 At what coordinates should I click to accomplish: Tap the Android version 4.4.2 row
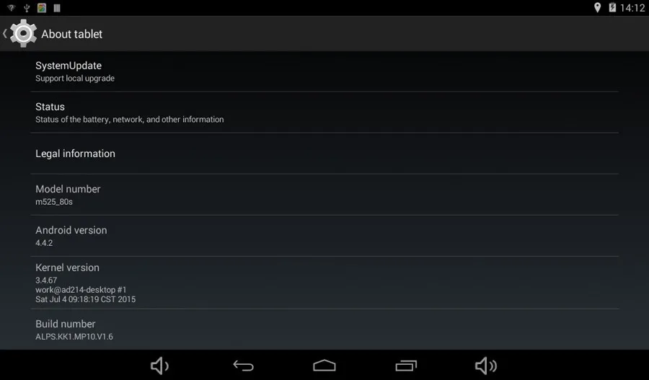(x=324, y=236)
